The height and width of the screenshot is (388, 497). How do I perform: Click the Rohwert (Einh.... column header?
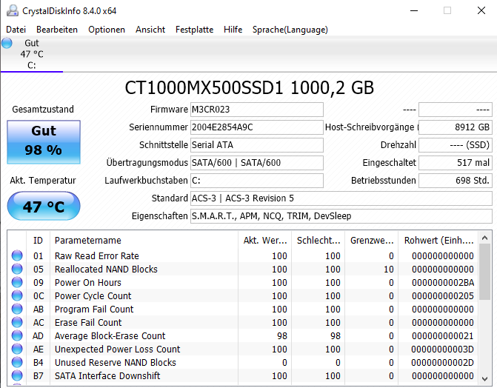point(438,241)
